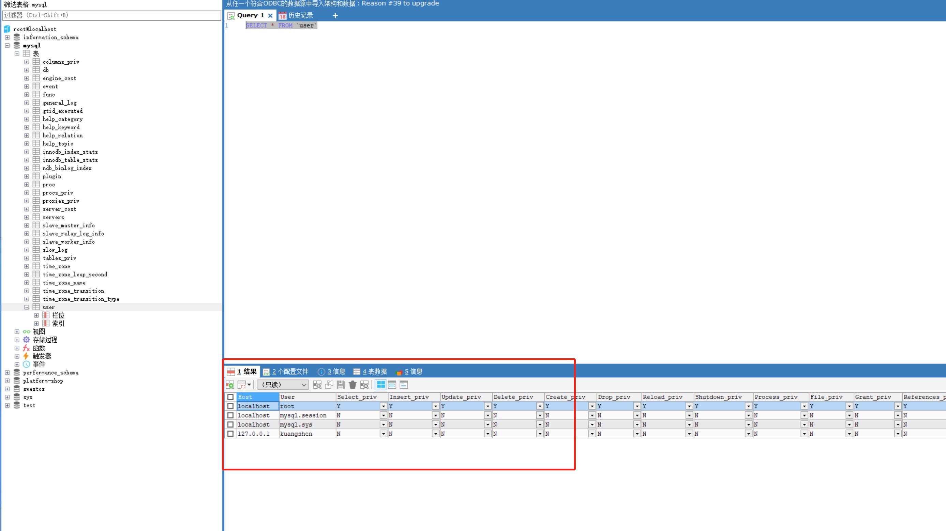Image resolution: width=946 pixels, height=531 pixels.
Task: Switch to the 历史记录 history tab
Action: (x=296, y=15)
